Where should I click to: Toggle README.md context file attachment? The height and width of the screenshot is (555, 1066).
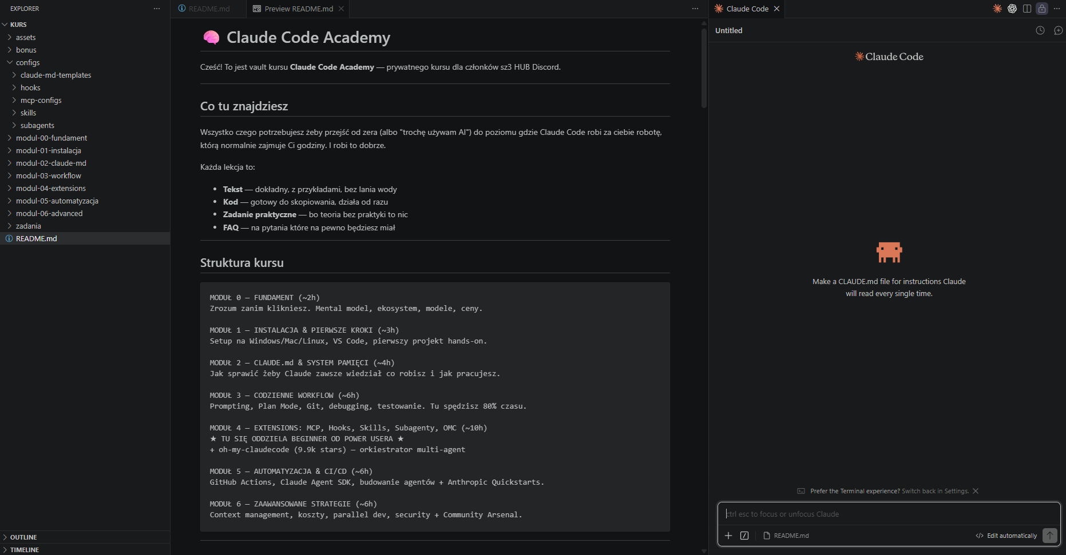[x=786, y=536]
